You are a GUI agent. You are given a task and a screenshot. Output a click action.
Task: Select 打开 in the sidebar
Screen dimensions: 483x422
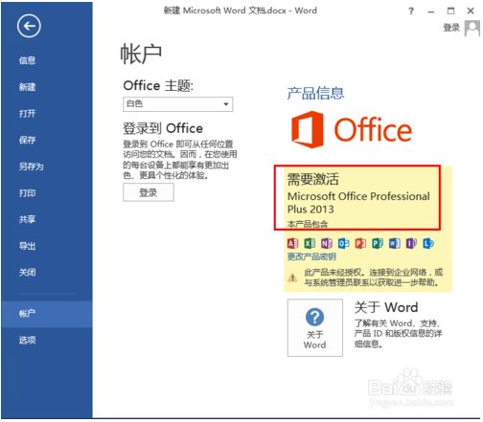coord(27,113)
